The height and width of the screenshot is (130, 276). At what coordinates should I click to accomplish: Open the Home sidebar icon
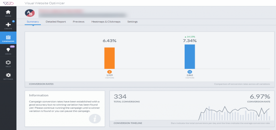(8, 12)
